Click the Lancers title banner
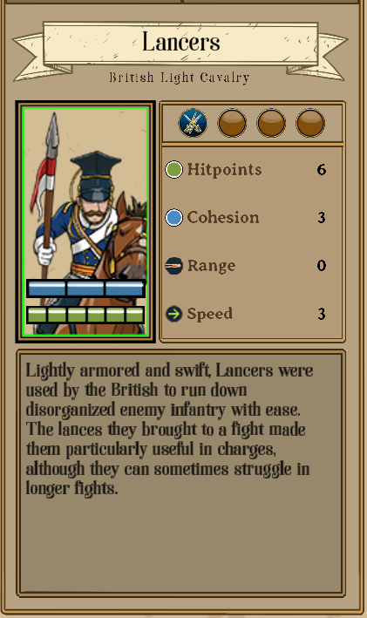 tap(180, 44)
